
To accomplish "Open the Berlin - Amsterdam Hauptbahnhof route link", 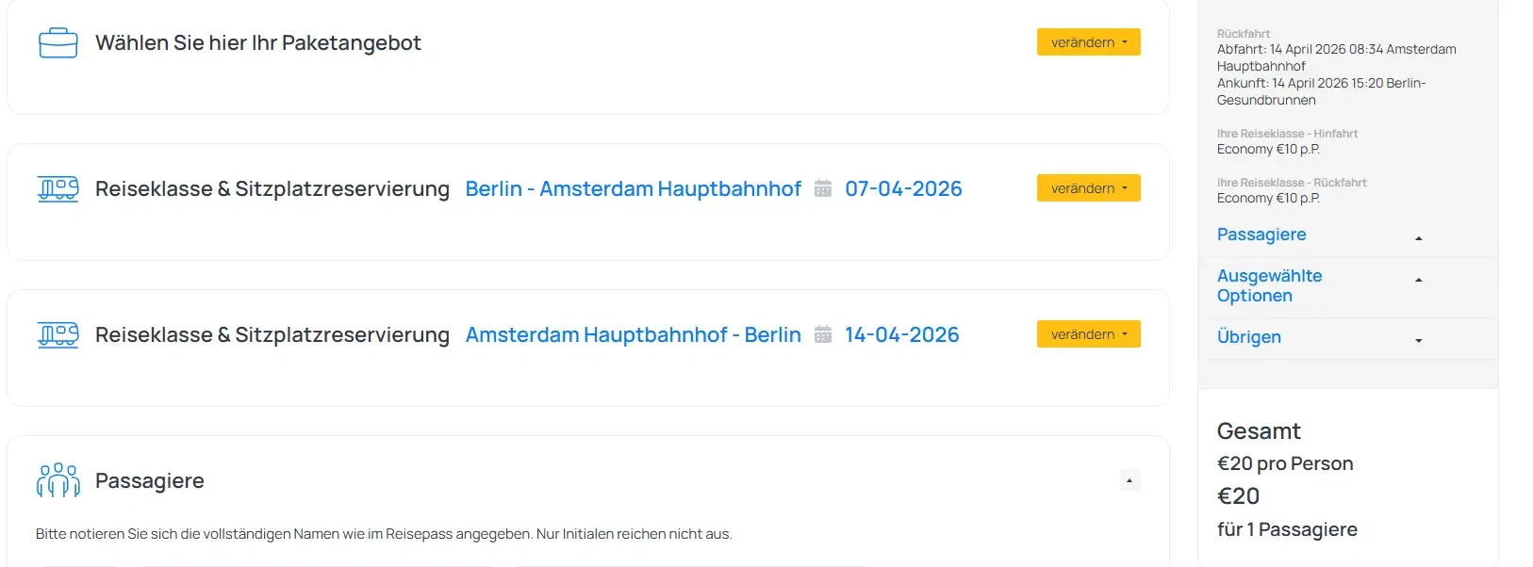I will click(x=633, y=188).
